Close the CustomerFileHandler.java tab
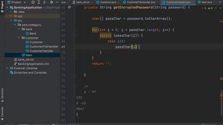The height and width of the screenshot is (125, 223). (158, 2)
